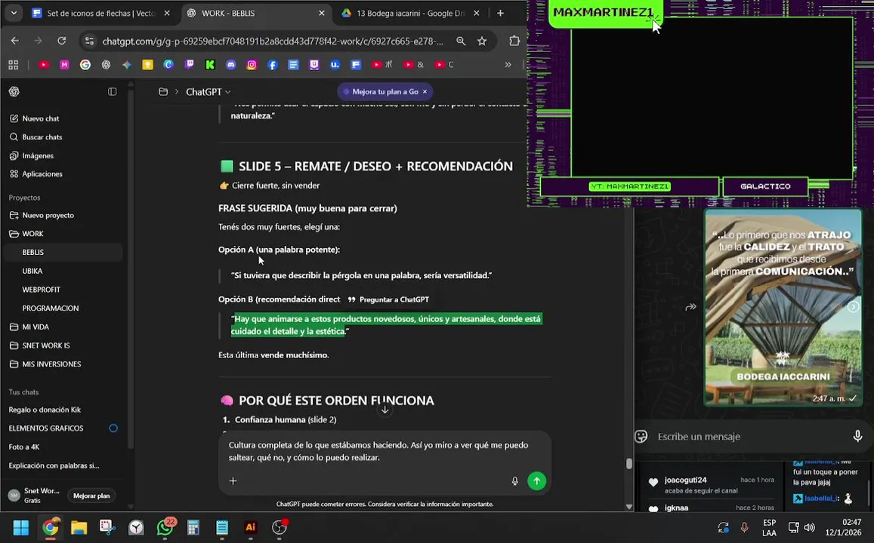874x543 pixels.
Task: Open a new browser tab
Action: pos(500,13)
